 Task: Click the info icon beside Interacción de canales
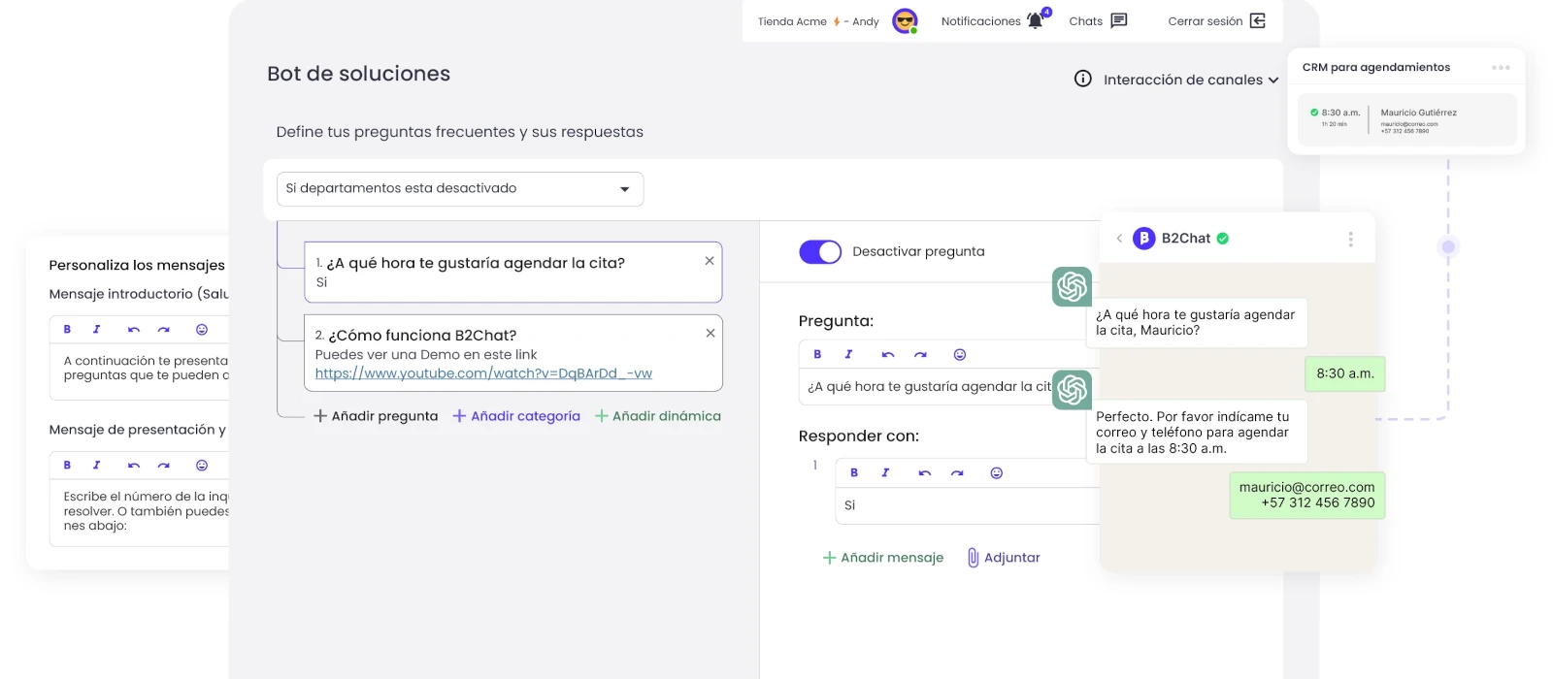pyautogui.click(x=1083, y=79)
